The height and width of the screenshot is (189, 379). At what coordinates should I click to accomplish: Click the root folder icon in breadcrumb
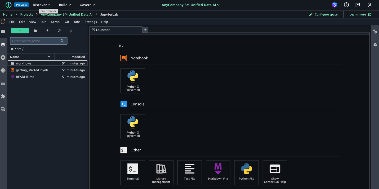pyautogui.click(x=12, y=49)
